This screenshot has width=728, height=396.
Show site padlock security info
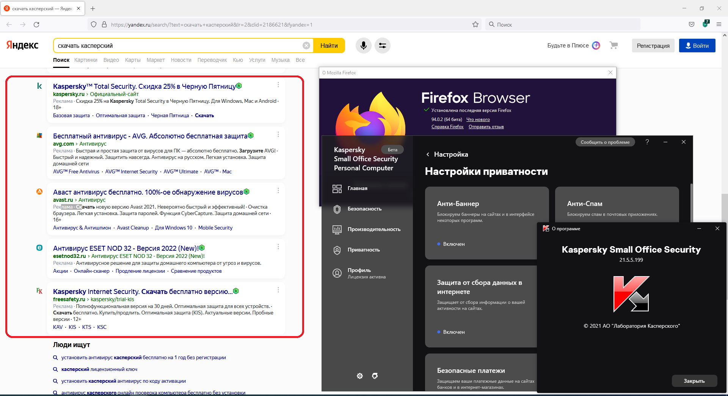pos(104,25)
